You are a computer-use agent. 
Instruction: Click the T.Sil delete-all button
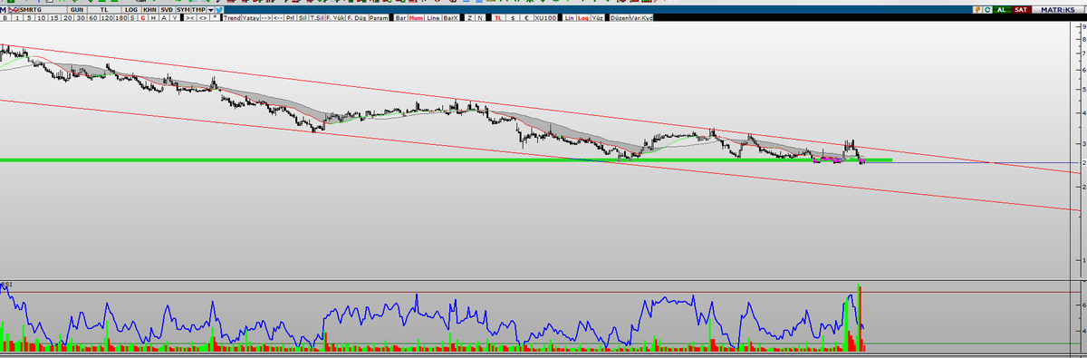pyautogui.click(x=317, y=18)
